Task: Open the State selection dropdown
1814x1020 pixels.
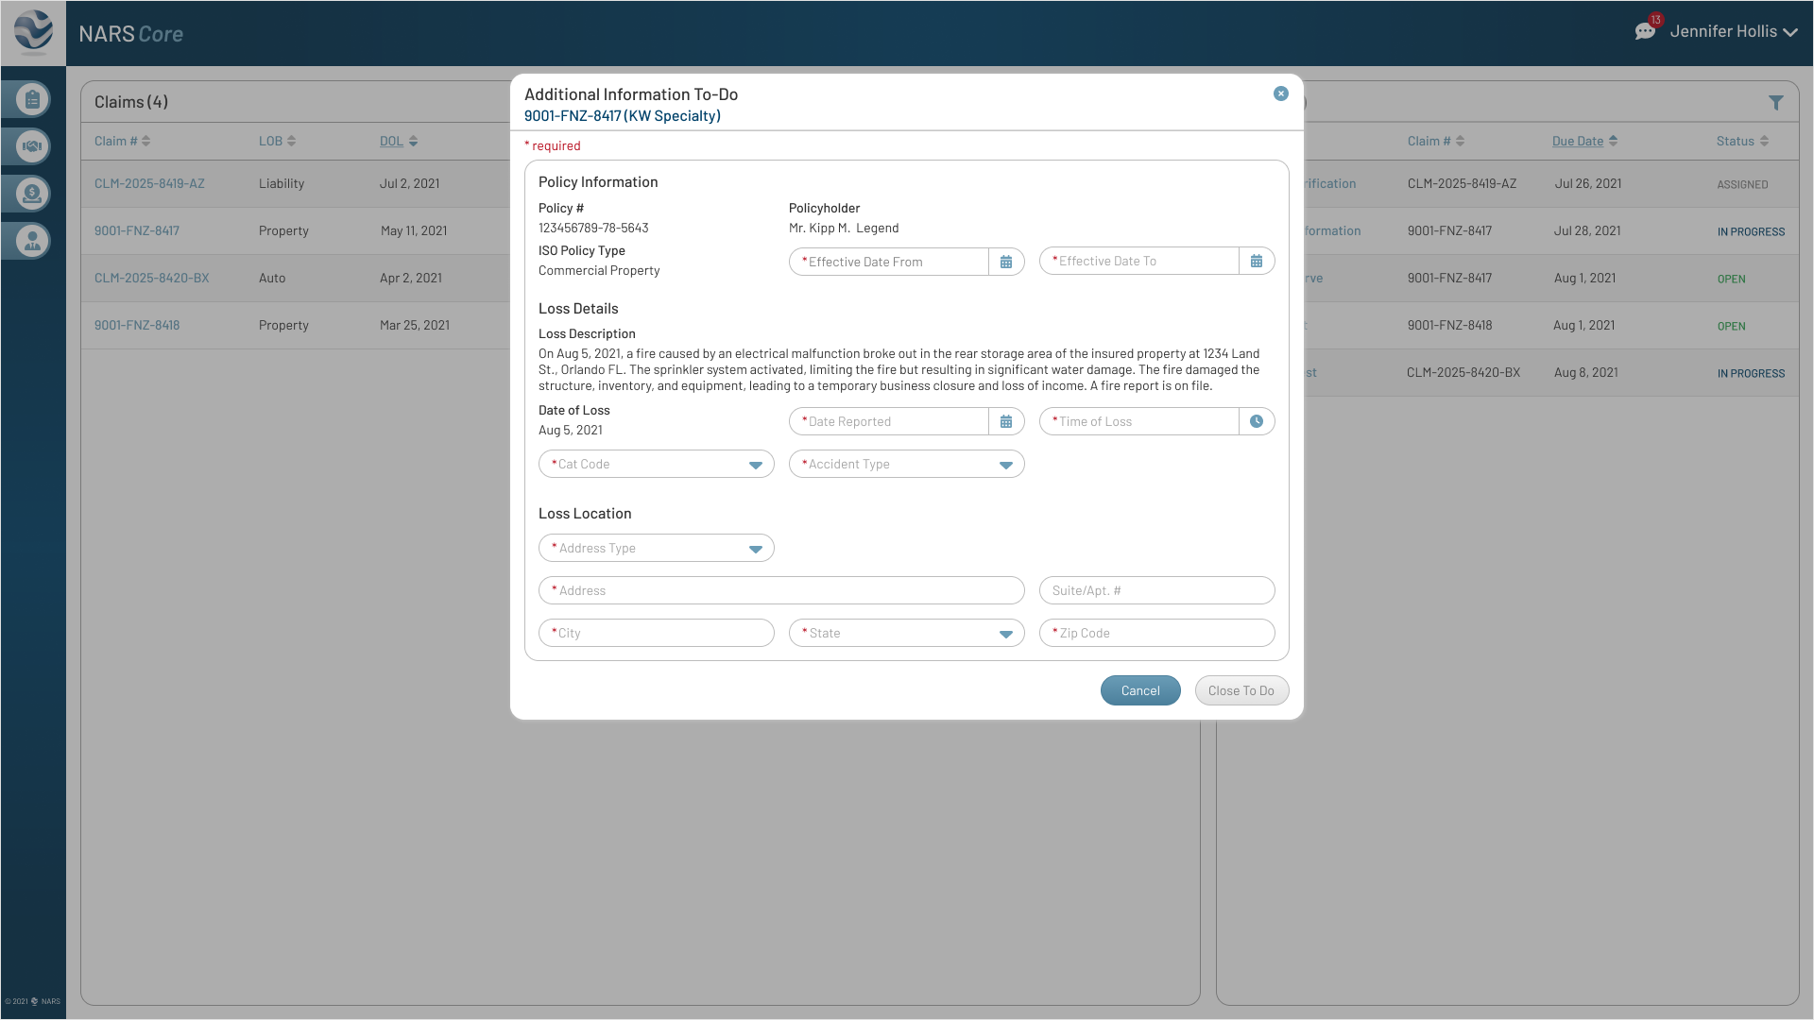Action: [x=1005, y=633]
